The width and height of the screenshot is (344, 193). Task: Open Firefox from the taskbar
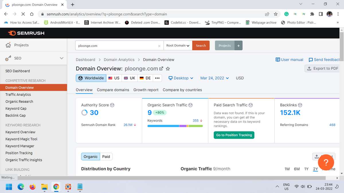coord(32,187)
